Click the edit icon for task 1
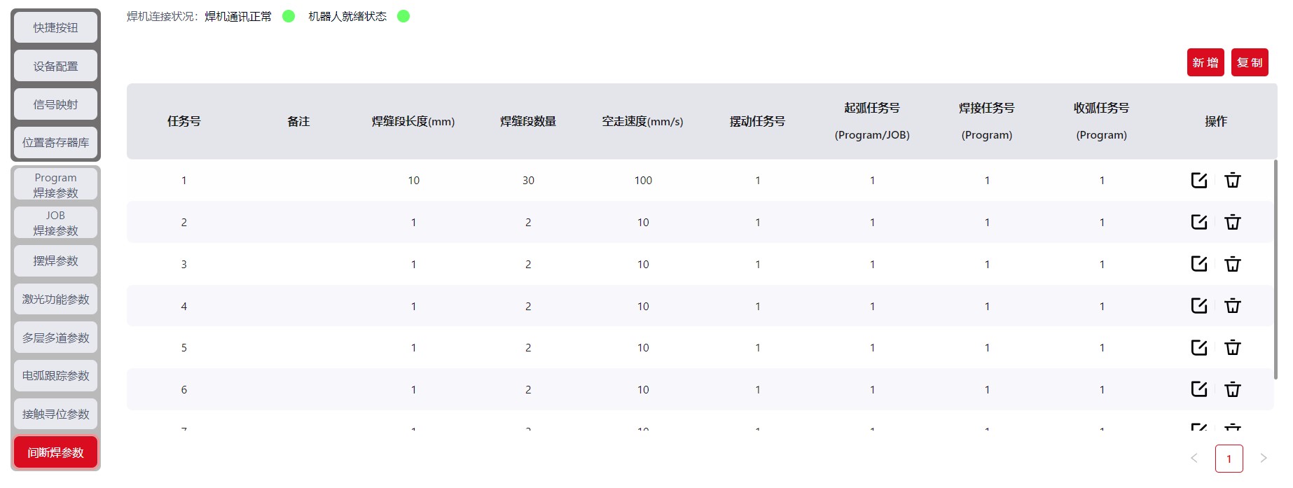 click(x=1198, y=180)
